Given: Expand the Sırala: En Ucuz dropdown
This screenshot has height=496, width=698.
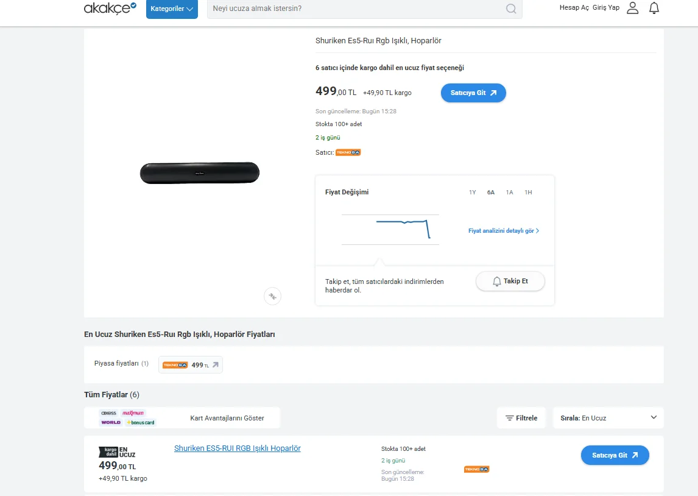Looking at the screenshot, I should [x=608, y=418].
